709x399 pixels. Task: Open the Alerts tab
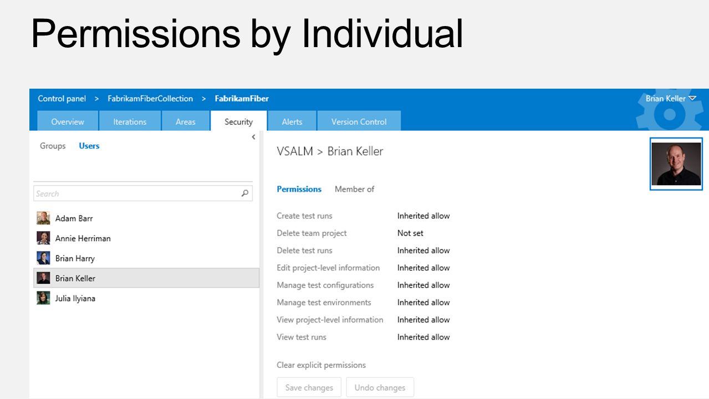pyautogui.click(x=292, y=121)
